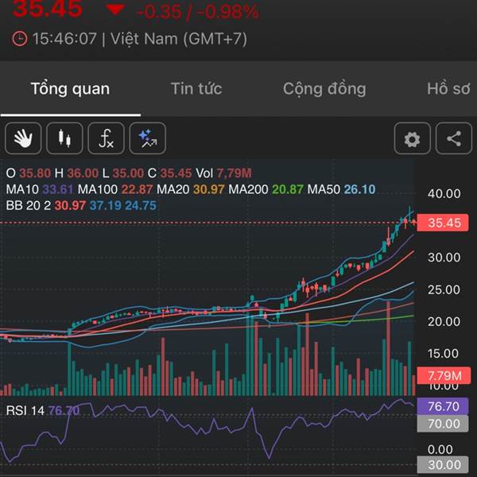Tap the Vol 7,79M readout

(x=223, y=173)
